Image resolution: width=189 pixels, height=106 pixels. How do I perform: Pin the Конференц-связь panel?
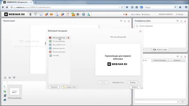[177, 21]
